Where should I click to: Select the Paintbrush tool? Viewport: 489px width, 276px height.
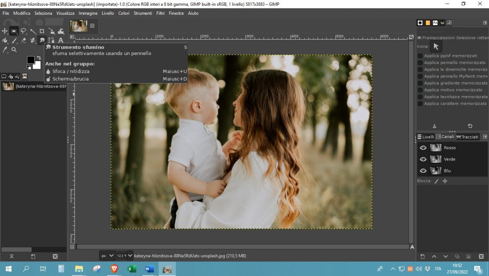[x=14, y=40]
